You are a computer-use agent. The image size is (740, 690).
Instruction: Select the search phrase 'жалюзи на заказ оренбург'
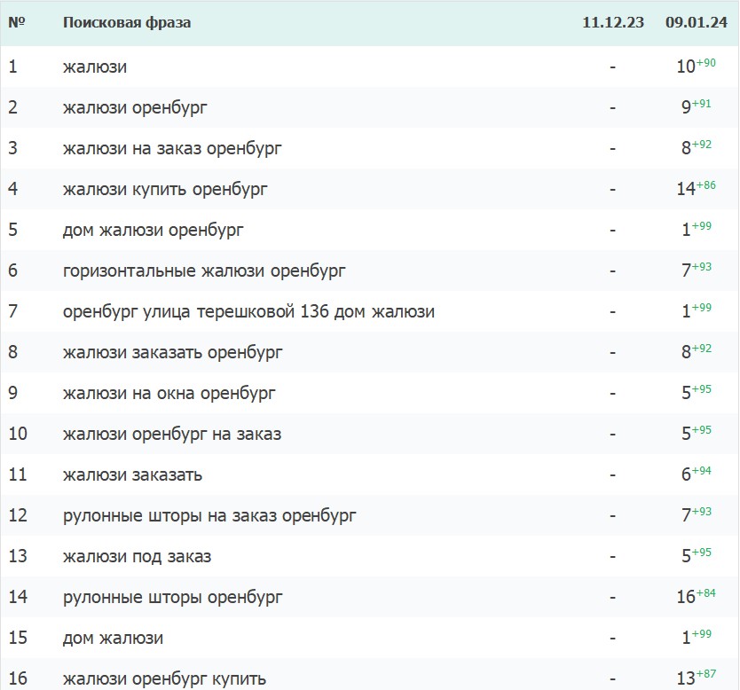click(x=172, y=148)
